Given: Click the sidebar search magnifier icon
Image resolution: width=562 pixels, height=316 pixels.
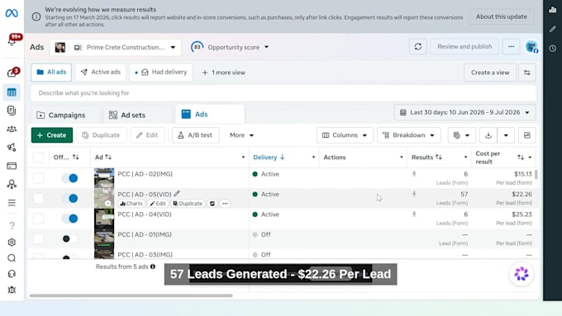Looking at the screenshot, I should click(12, 258).
